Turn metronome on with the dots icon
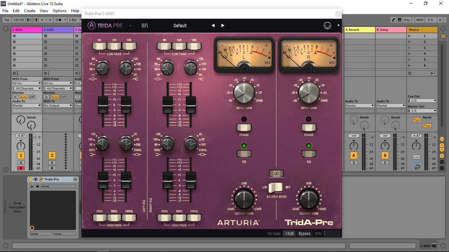The image size is (449, 252). 60,20
